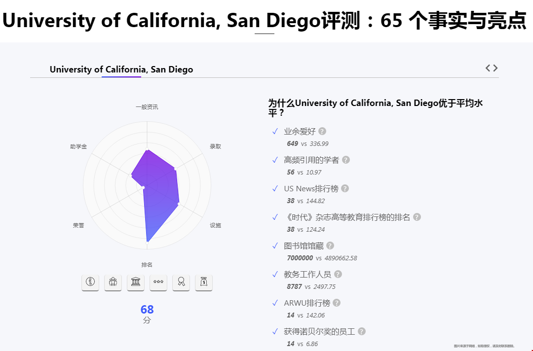Click the checkmark next to 《时代》杂志 ranking

point(275,217)
